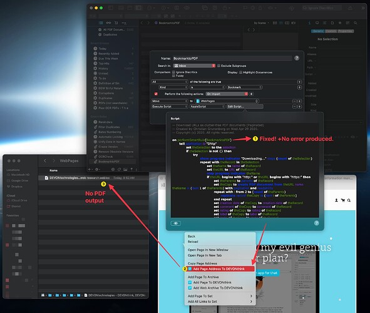Click the add plus icon at the sidebar bottom
370x313 pixels.
pos(89,169)
